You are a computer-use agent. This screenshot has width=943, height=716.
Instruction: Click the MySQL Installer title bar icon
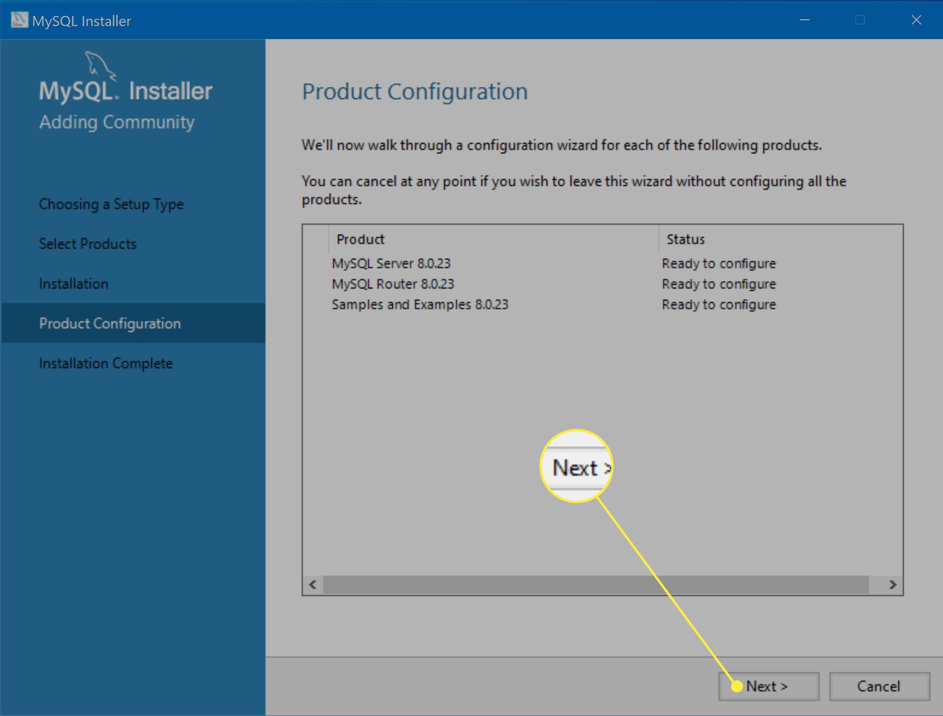(x=19, y=20)
